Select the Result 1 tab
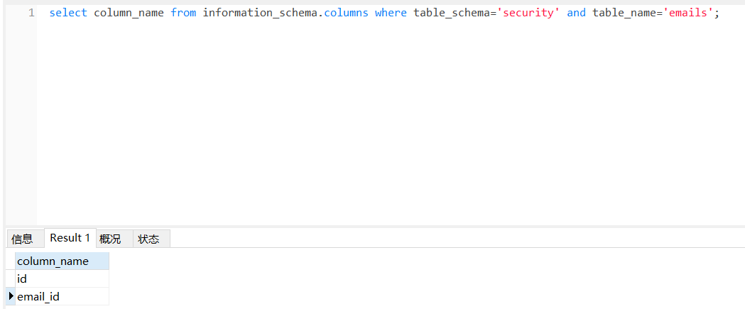This screenshot has width=745, height=309. [70, 238]
